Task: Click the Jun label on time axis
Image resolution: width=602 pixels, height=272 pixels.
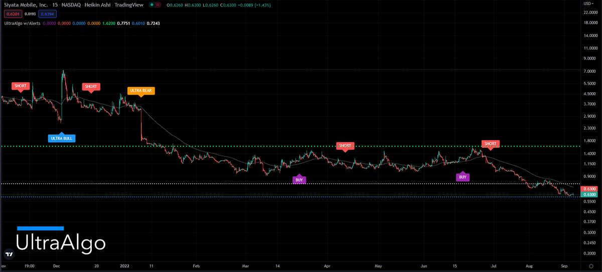Action: 424,267
